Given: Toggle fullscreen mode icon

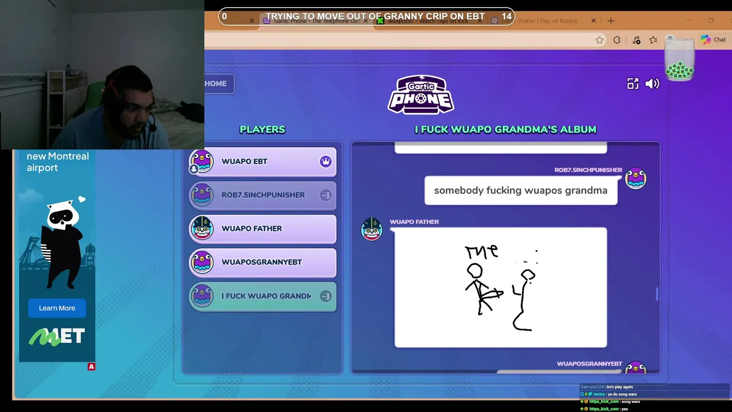Looking at the screenshot, I should [x=632, y=84].
